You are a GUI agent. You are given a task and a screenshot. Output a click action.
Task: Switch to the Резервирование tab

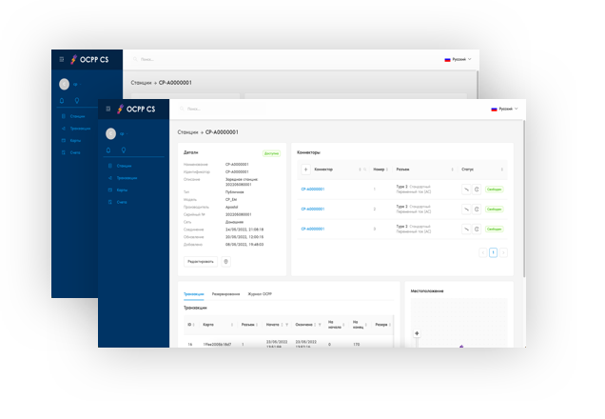click(x=225, y=294)
